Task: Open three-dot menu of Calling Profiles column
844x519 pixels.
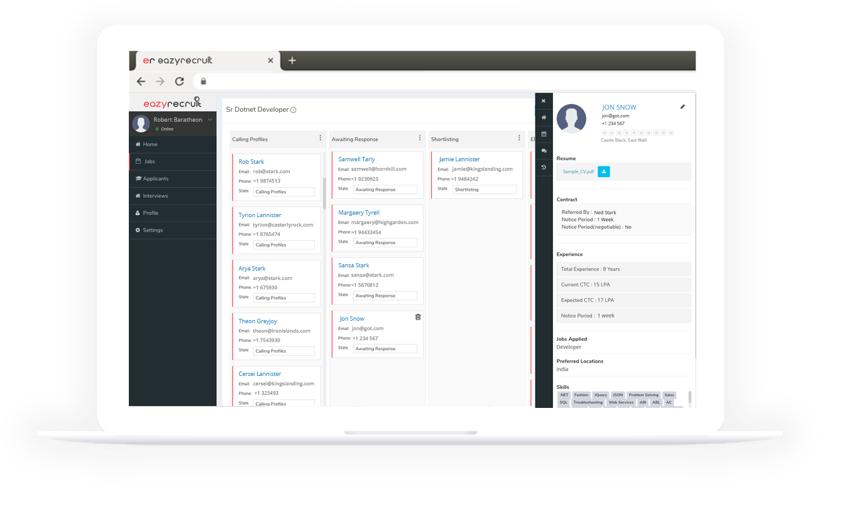Action: pyautogui.click(x=321, y=138)
